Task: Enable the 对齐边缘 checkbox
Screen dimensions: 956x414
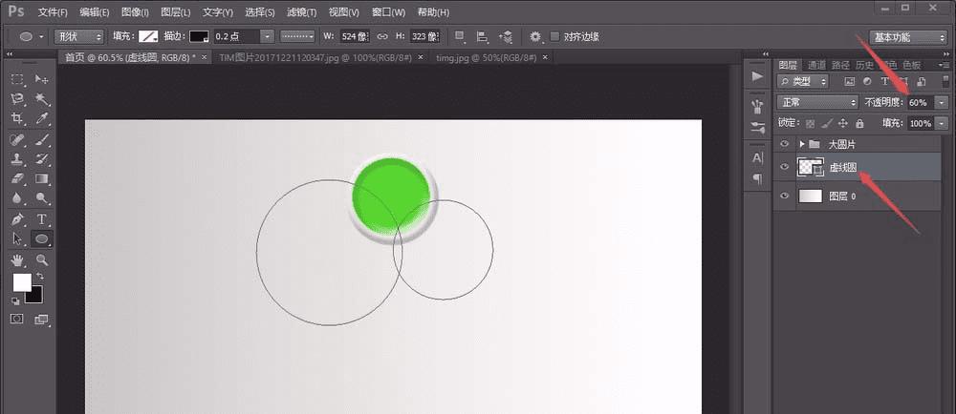Action: [554, 36]
